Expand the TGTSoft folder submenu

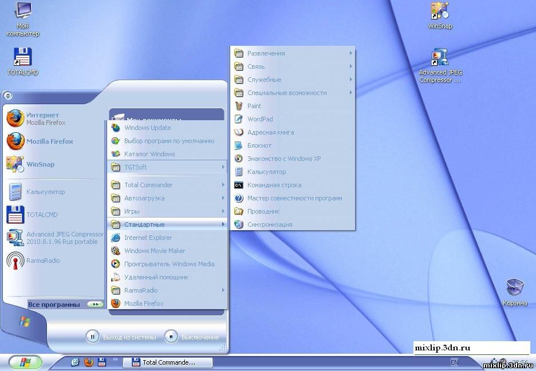pyautogui.click(x=167, y=167)
